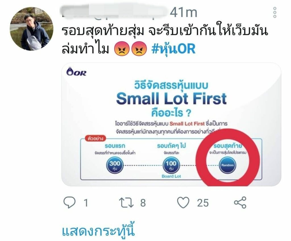Click the first angry emoji

(122, 49)
